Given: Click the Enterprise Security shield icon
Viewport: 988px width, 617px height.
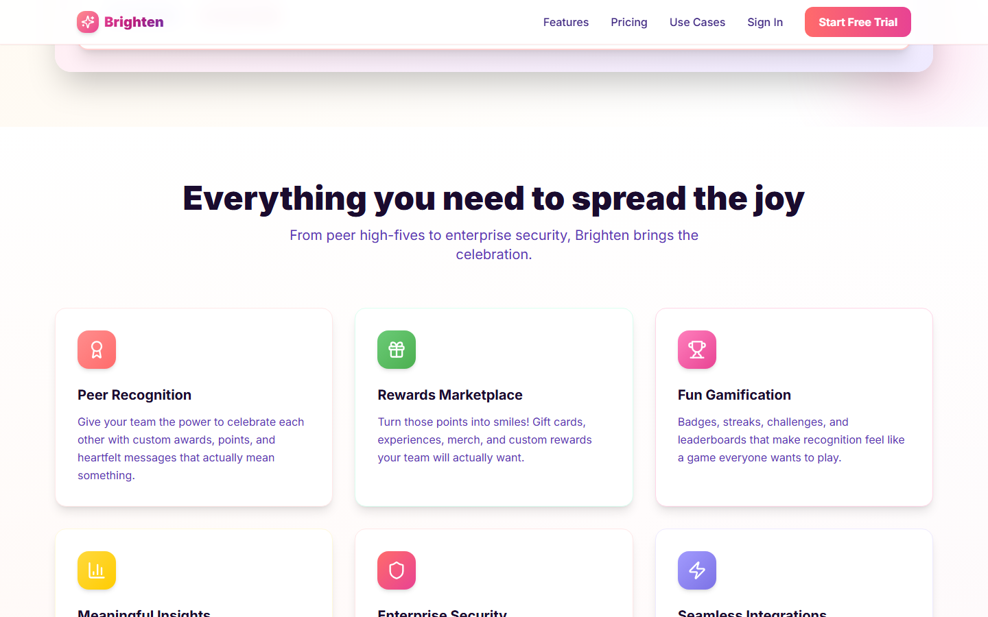Looking at the screenshot, I should pyautogui.click(x=396, y=570).
